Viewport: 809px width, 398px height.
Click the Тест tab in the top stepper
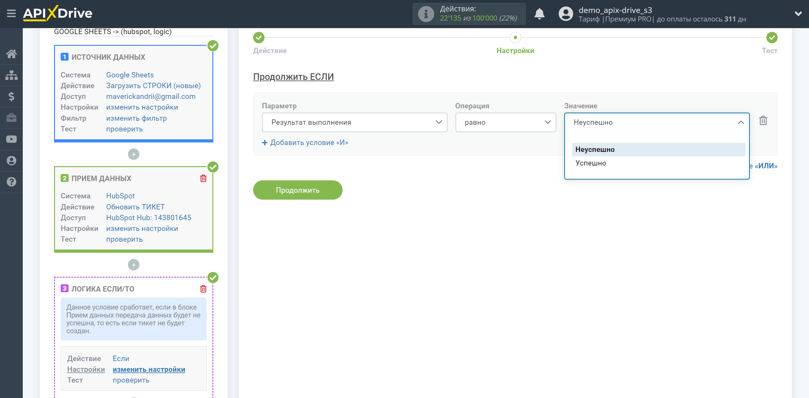click(770, 50)
